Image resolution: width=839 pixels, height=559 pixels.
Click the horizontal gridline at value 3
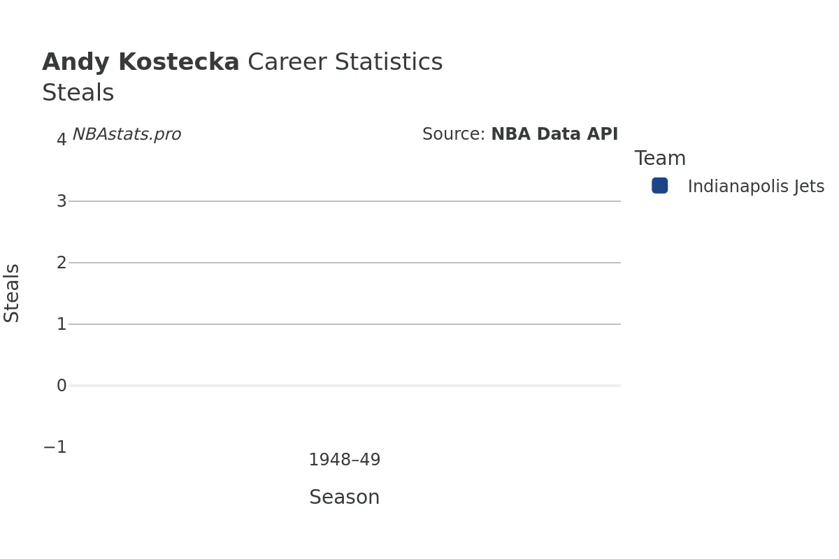344,201
